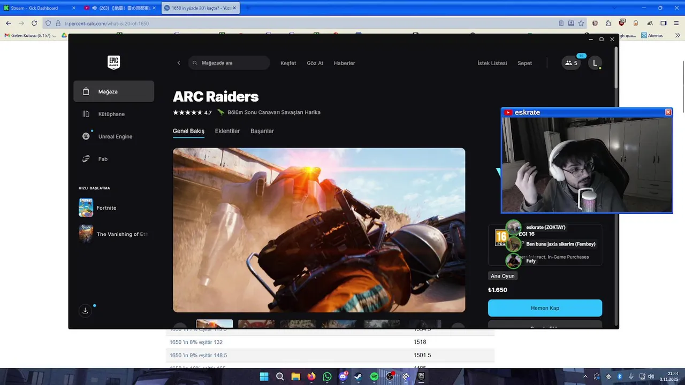Screen dimensions: 685x385
Task: Open İstek Listesi wishlist
Action: [492, 63]
